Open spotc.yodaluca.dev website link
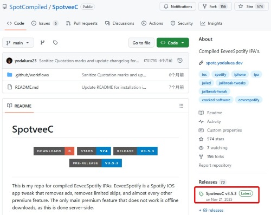 [x=224, y=63]
